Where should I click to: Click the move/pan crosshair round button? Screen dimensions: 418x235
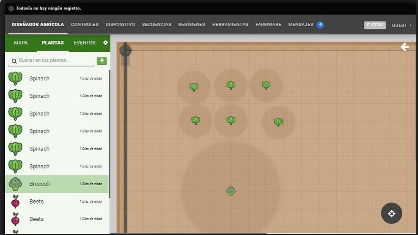(391, 213)
